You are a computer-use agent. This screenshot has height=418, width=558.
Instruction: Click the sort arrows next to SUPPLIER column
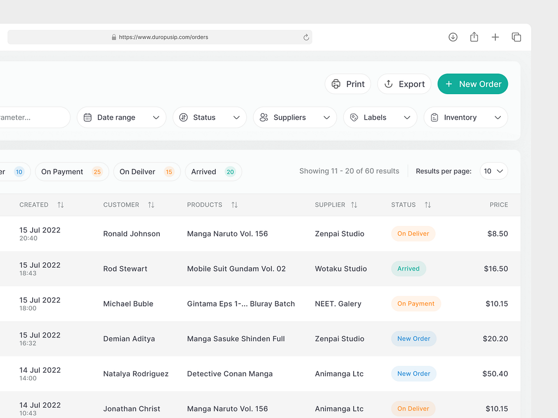[355, 205]
